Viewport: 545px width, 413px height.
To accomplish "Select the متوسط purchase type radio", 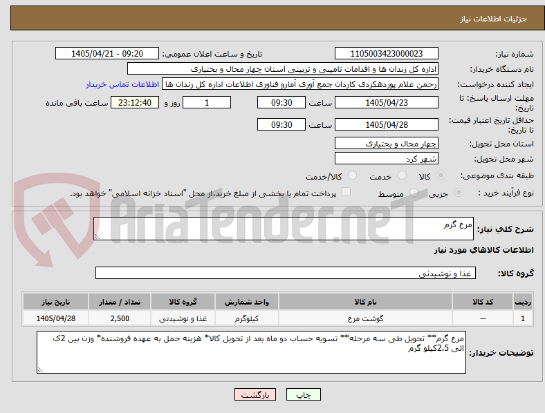I will tap(414, 192).
